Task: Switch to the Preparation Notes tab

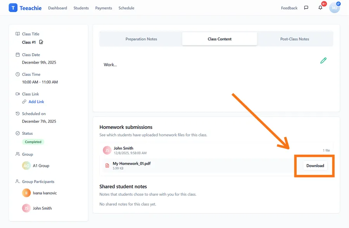Action: pyautogui.click(x=141, y=39)
